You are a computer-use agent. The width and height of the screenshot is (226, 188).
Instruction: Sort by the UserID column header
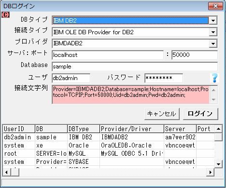19,129
